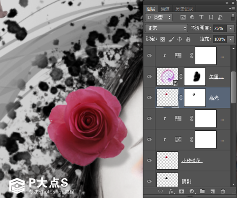Click the 小玫瑰花 layer name

[192, 161]
